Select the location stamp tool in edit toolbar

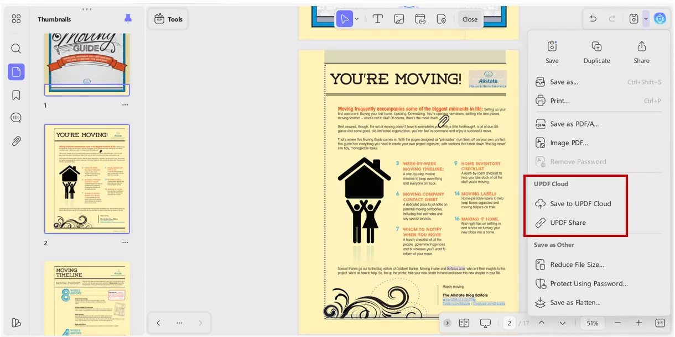441,19
